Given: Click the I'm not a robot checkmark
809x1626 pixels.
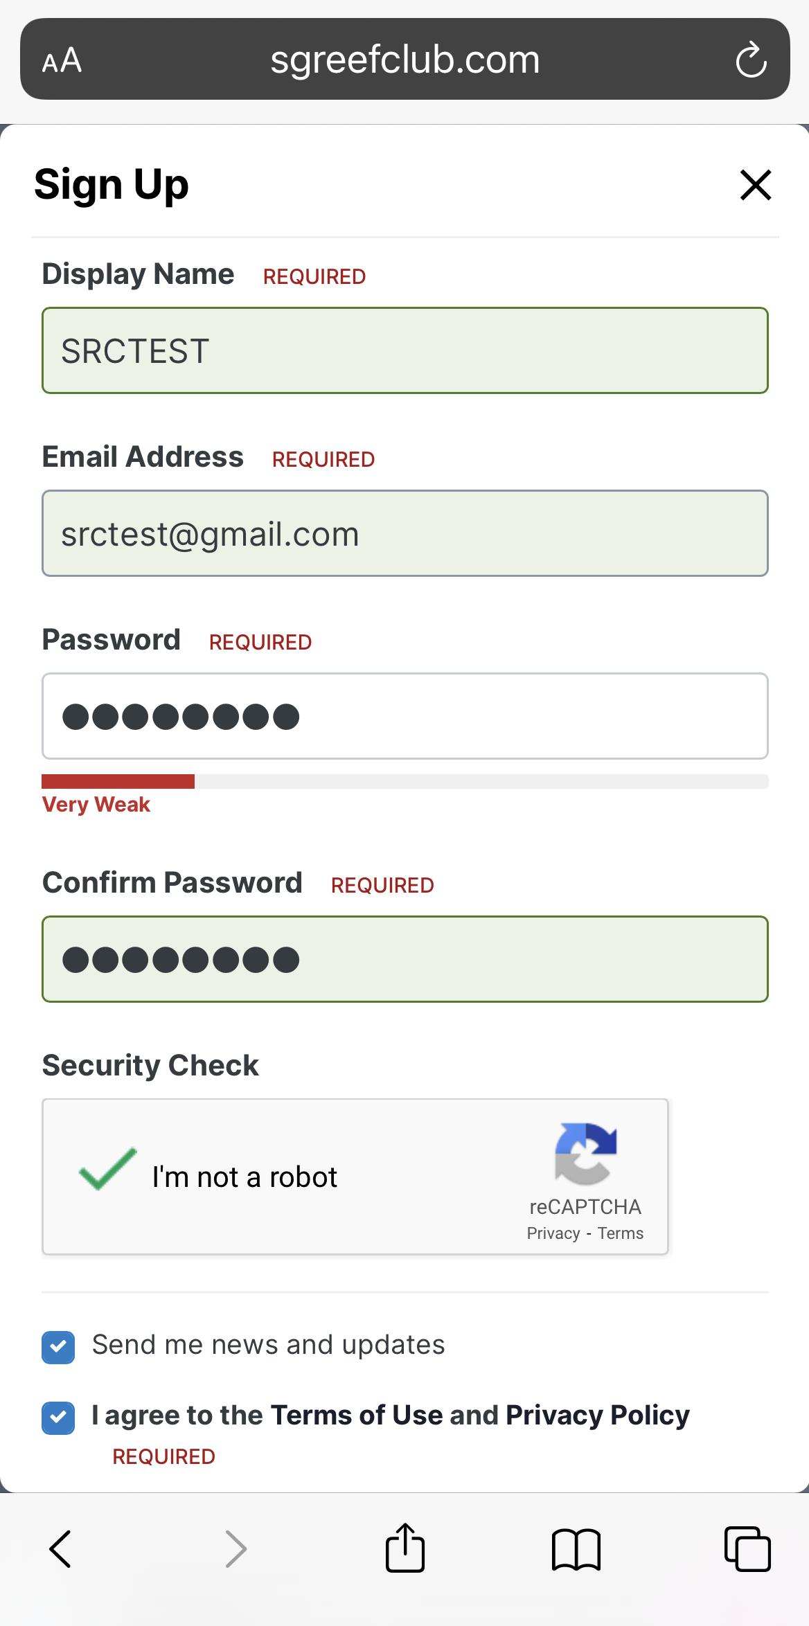Looking at the screenshot, I should coord(108,1169).
